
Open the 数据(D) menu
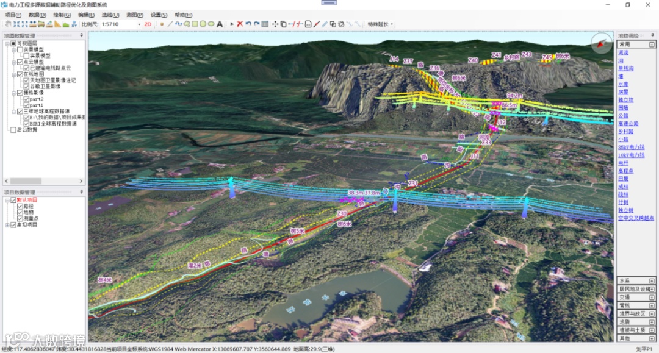37,15
